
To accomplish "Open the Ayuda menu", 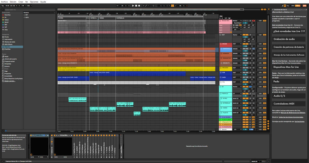I will pyautogui.click(x=43, y=2).
